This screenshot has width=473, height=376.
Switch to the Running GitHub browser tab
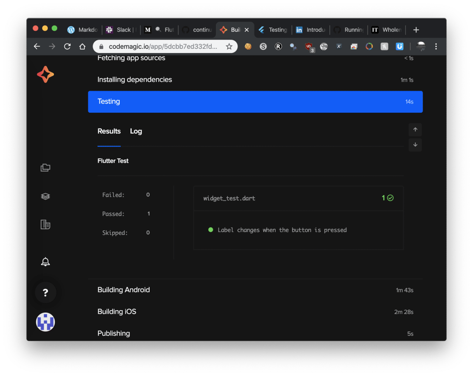(348, 30)
